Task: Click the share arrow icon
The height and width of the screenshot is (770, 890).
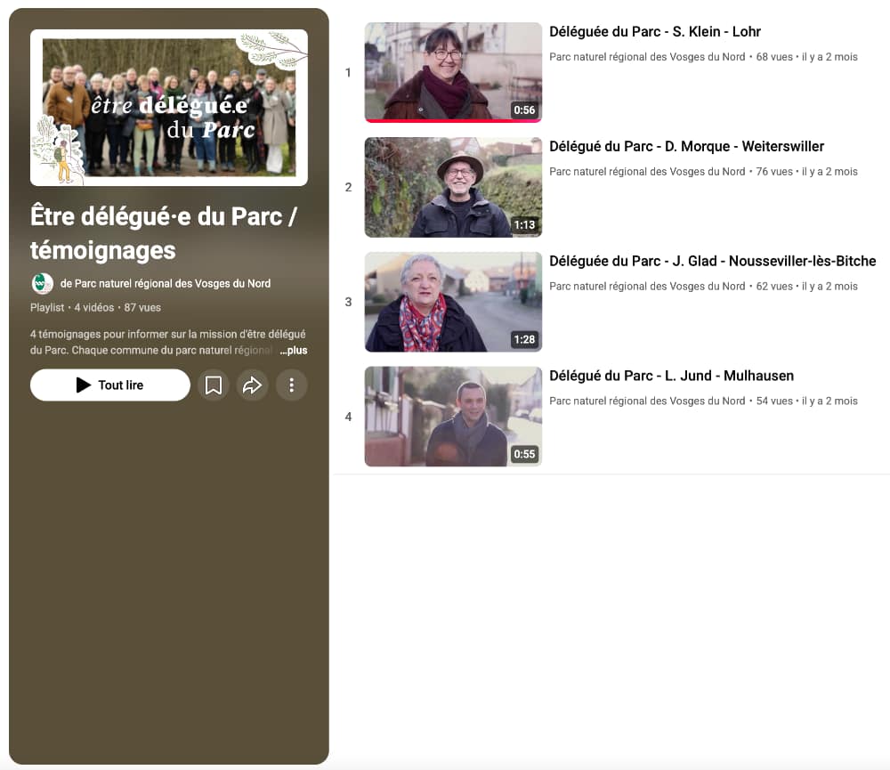Action: click(x=252, y=385)
